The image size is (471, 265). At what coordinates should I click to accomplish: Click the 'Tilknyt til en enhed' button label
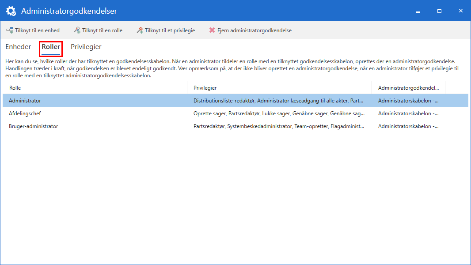click(x=37, y=30)
